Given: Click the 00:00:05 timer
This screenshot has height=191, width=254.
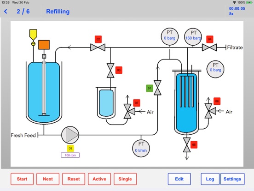Looking at the screenshot, I should (237, 8).
